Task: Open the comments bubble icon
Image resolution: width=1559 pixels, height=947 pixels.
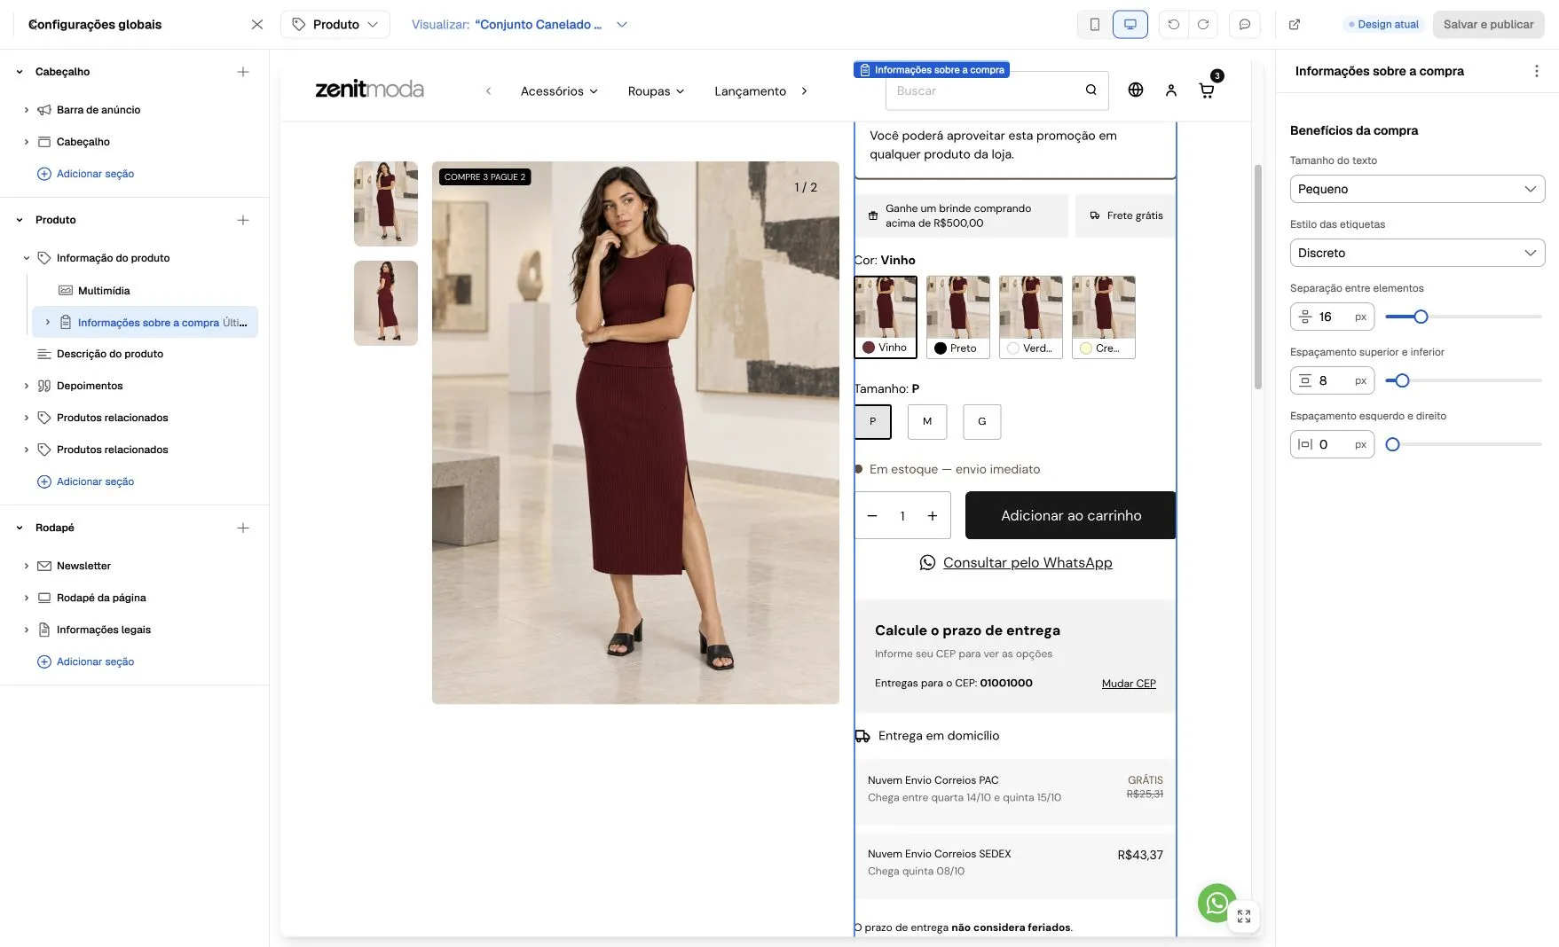Action: (1245, 25)
